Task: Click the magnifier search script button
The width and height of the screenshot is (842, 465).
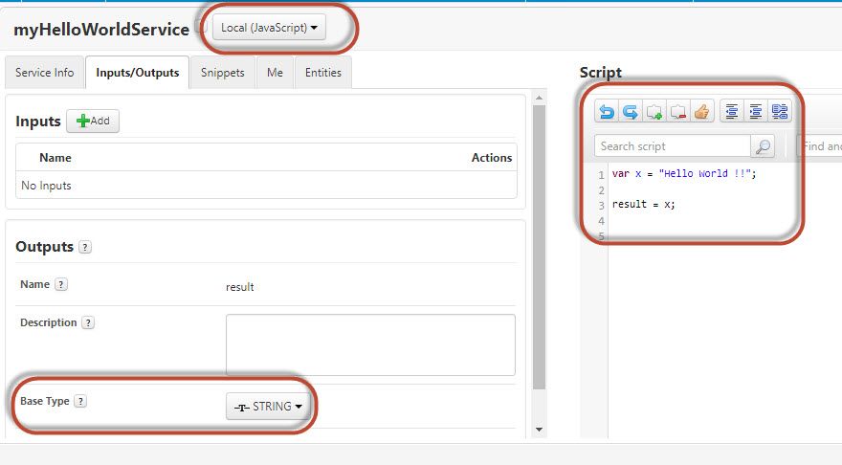Action: tap(763, 146)
